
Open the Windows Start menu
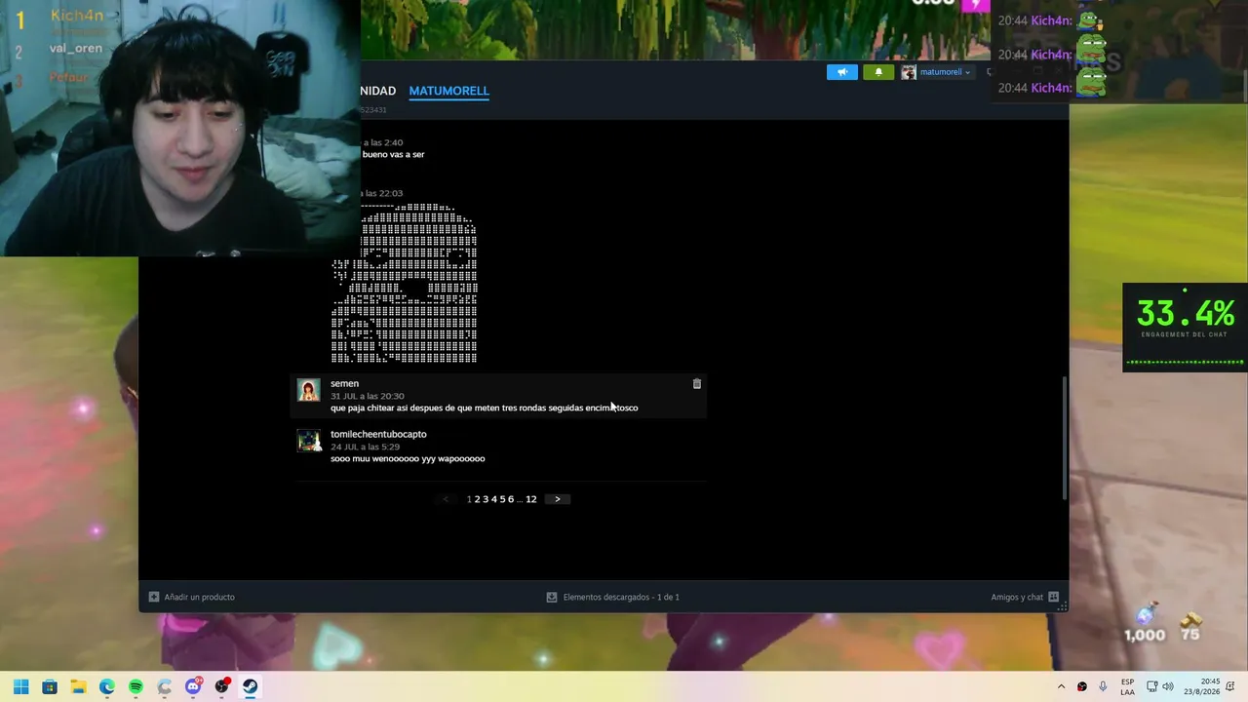[x=20, y=686]
